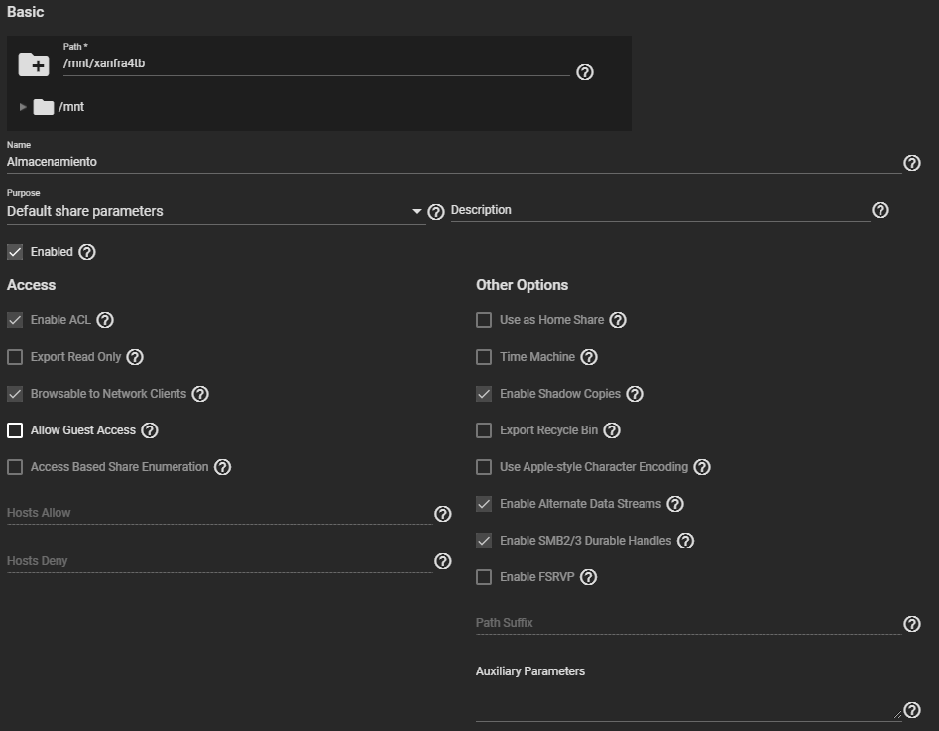Expand the /mnt tree node arrow
Viewport: 939px width, 731px height.
click(23, 107)
